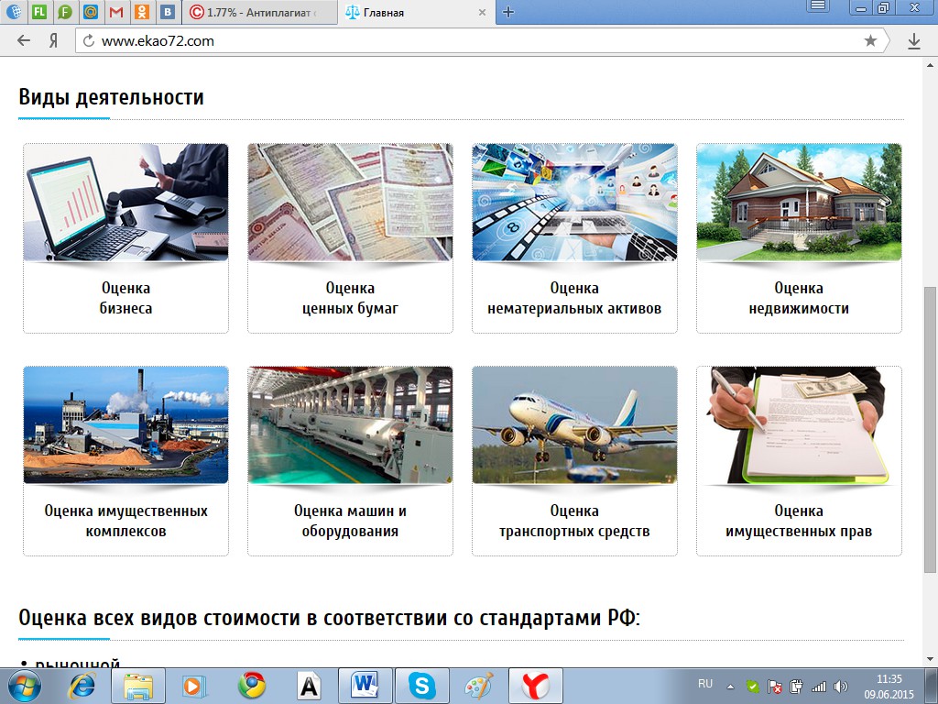The image size is (938, 704).
Task: Click the Оценка нематериальных активов label
Action: 574,298
